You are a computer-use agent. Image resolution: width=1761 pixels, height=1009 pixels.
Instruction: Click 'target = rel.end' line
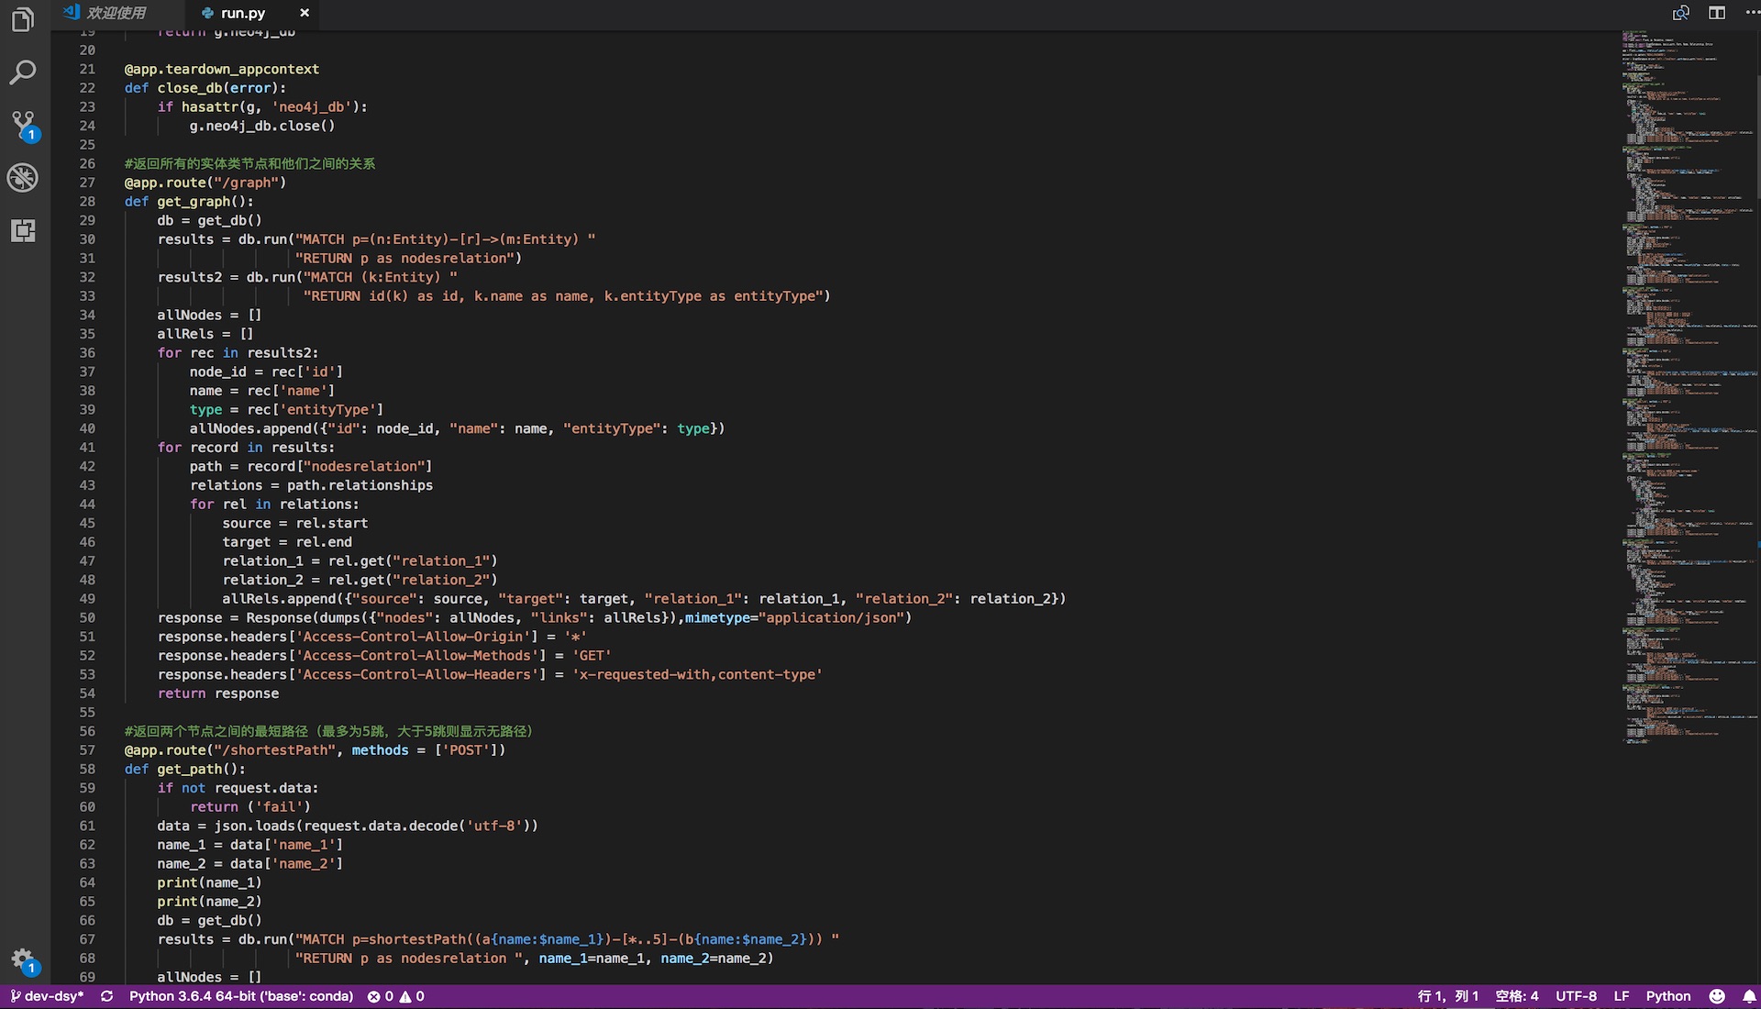click(287, 542)
